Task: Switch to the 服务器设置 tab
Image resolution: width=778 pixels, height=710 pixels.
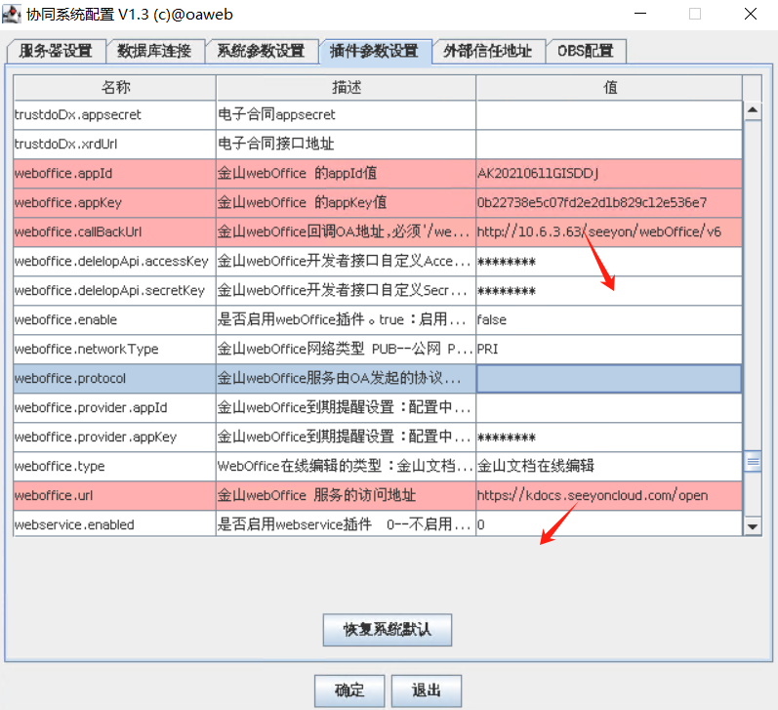Action: [56, 51]
